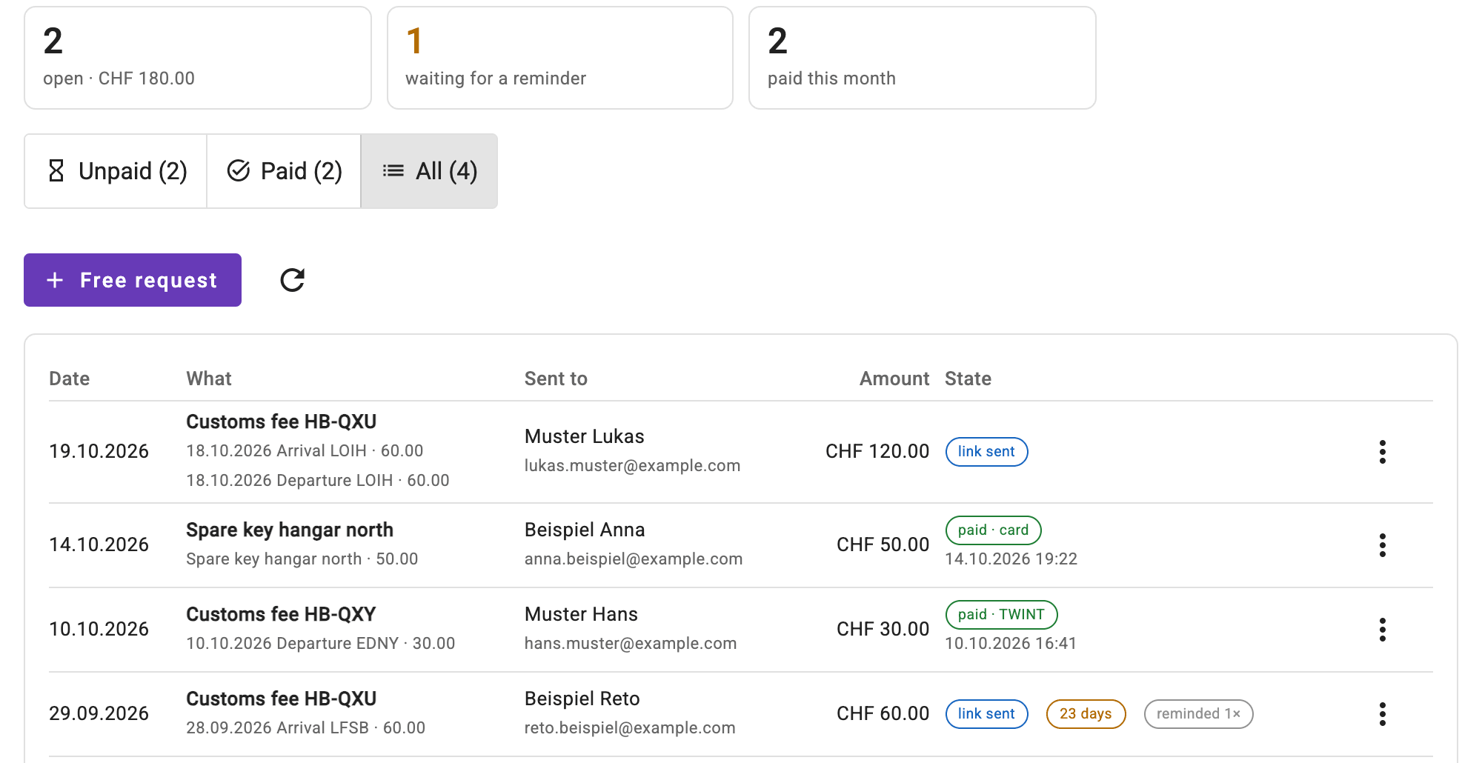The width and height of the screenshot is (1482, 763).
Task: Click the Sent to column header
Action: pos(556,379)
